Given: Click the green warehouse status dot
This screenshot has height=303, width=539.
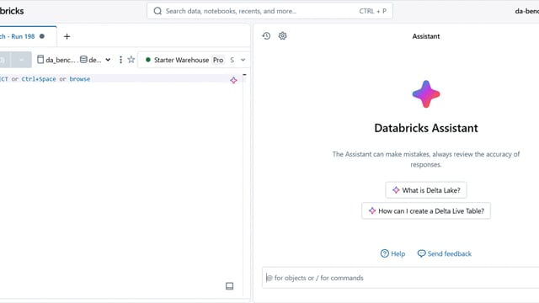Looking at the screenshot, I should point(148,60).
